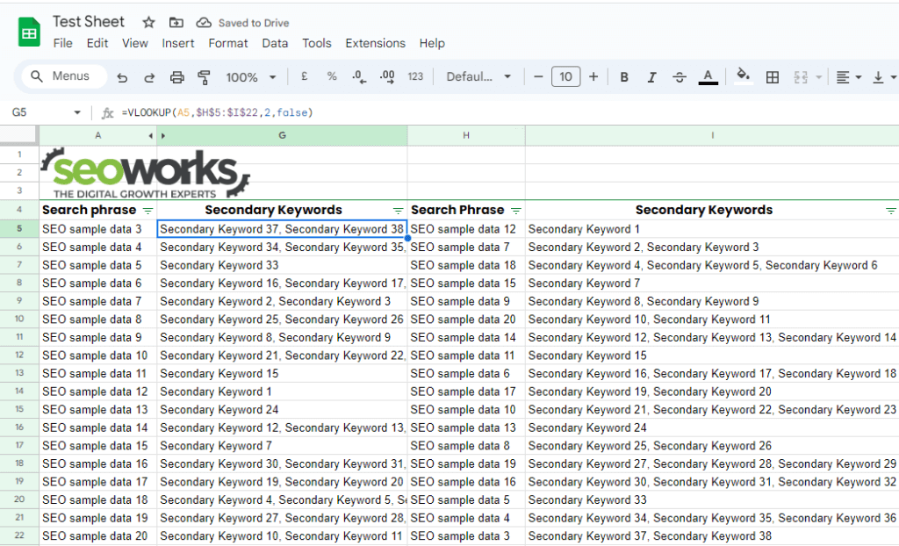Open the View menu
899x546 pixels.
[134, 43]
